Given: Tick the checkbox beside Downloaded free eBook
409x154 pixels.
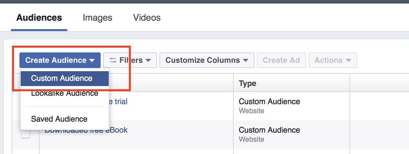Looking at the screenshot, I should click(x=26, y=134).
